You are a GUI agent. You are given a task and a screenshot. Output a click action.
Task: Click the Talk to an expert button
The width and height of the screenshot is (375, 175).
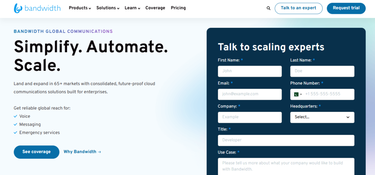(298, 8)
